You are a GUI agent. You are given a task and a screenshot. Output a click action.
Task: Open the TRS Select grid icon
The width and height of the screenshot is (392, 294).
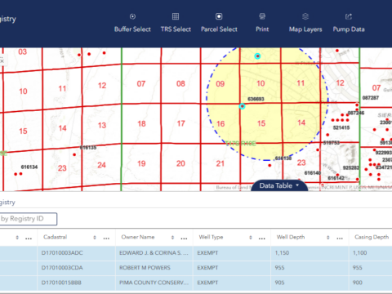tap(176, 16)
